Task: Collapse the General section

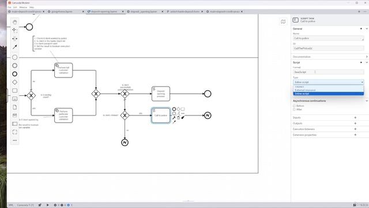Action: pyautogui.click(x=367, y=28)
